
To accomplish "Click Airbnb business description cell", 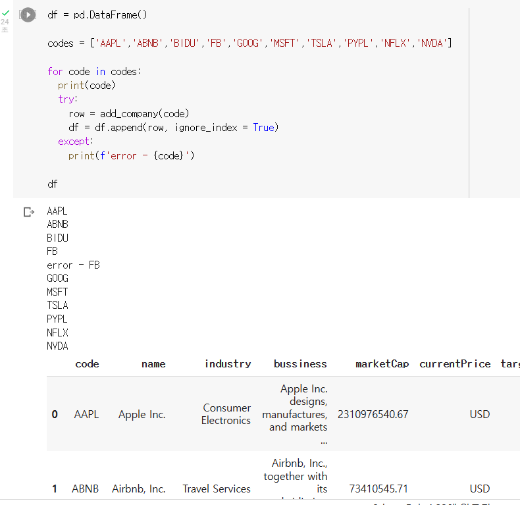I will click(x=296, y=478).
